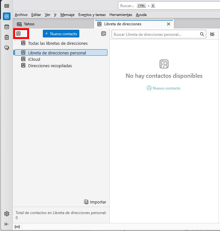The height and width of the screenshot is (231, 220).
Task: Select iCloud address book
Action: coord(34,59)
